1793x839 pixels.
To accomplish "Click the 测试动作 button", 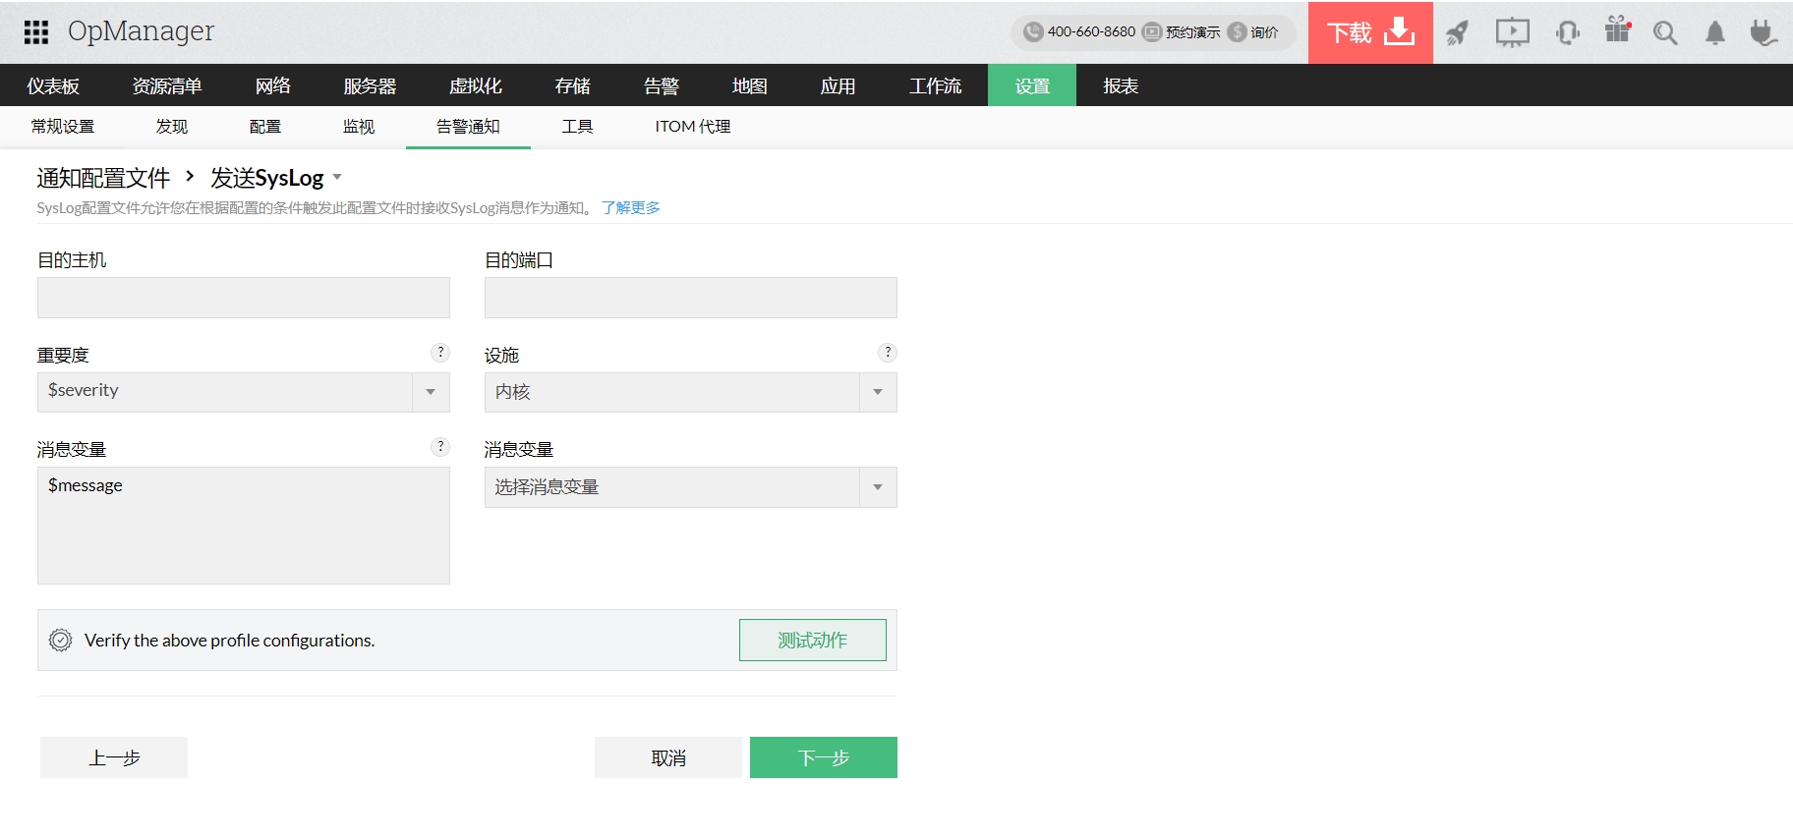I will [x=813, y=641].
